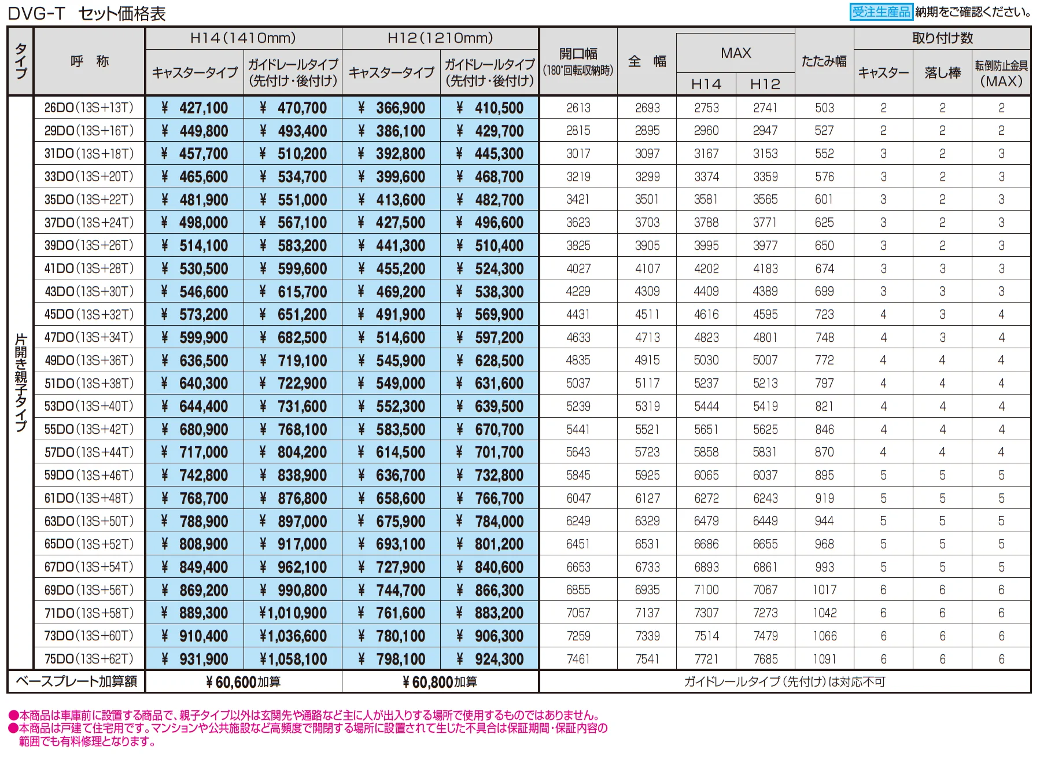Click the "全幅" header cell
Image resolution: width=1040 pixels, height=763 pixels.
[647, 61]
